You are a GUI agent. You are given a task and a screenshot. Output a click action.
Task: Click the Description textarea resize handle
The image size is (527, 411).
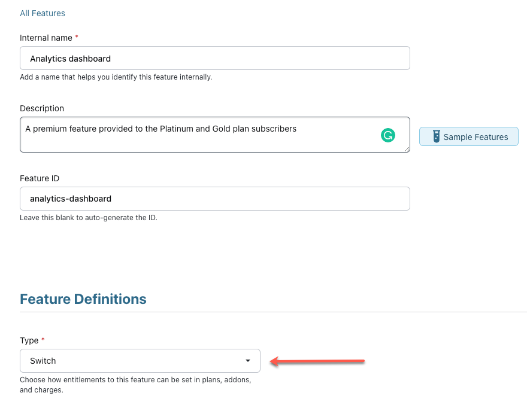click(407, 149)
